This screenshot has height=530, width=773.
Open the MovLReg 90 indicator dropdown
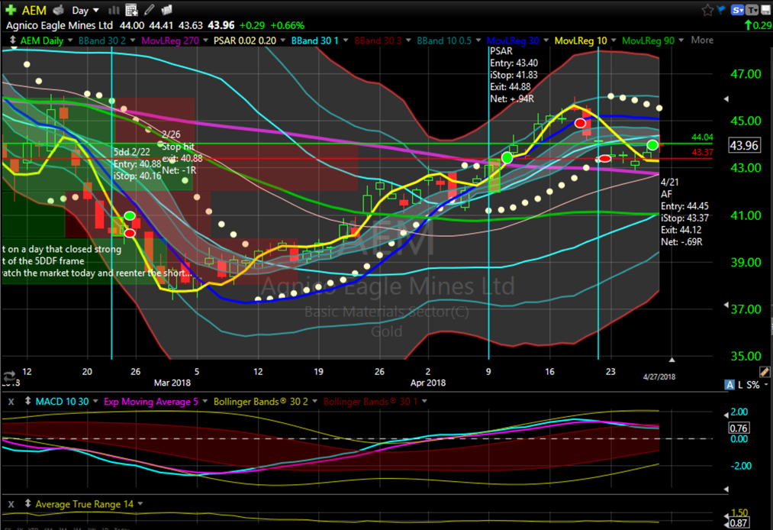click(x=681, y=40)
